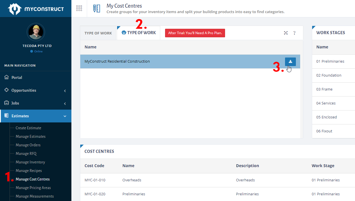Click the My Cost Centres ruler icon

pos(97,9)
